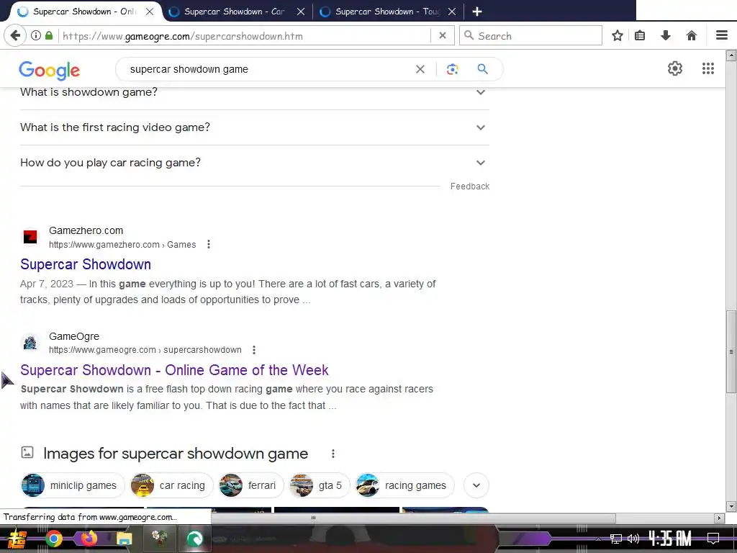Open the Google apps grid
Viewport: 737px width, 553px height.
[x=708, y=68]
